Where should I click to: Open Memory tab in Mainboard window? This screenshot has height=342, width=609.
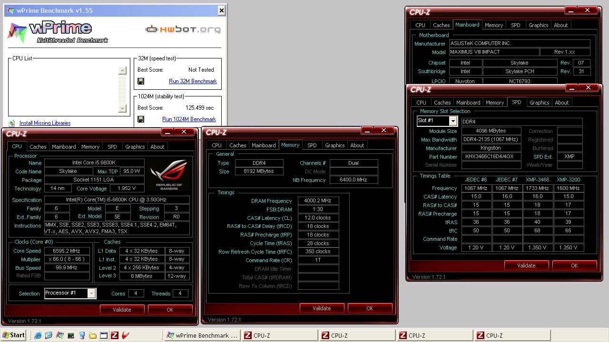[x=494, y=25]
